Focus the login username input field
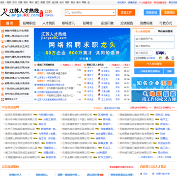Viewport: 177px width, 177px height. click(154, 39)
